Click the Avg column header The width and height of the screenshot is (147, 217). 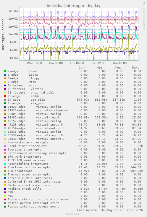click(118, 68)
